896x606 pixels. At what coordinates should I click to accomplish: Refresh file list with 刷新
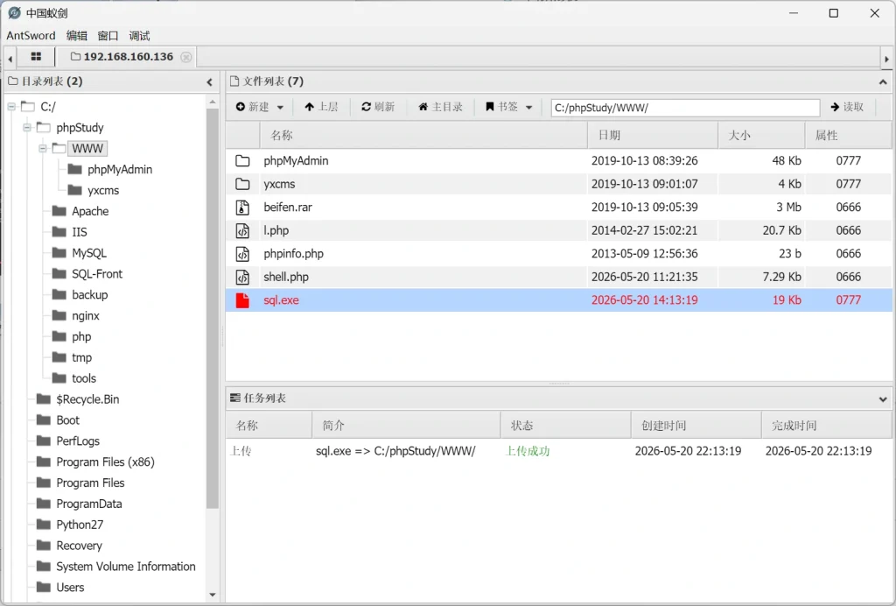pyautogui.click(x=378, y=107)
